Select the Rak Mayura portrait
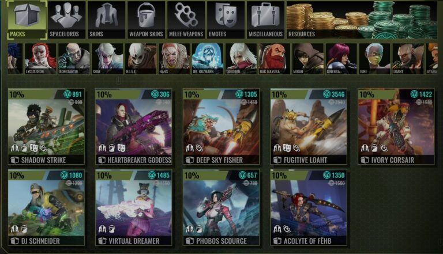Viewport: 443px width, 254px height. [x=275, y=59]
